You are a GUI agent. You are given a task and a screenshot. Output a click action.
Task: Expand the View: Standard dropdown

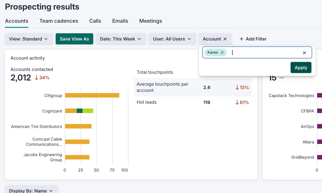pos(29,39)
